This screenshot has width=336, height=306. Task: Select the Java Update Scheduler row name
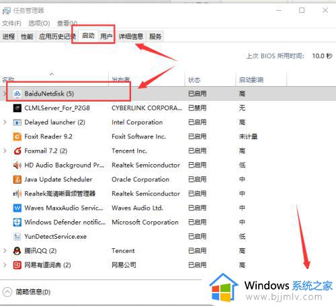pyautogui.click(x=58, y=180)
